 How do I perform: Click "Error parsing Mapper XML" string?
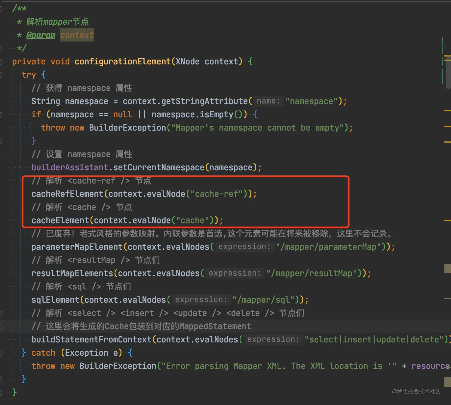coord(279,366)
